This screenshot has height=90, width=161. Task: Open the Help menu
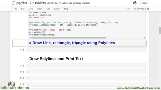(66, 9)
